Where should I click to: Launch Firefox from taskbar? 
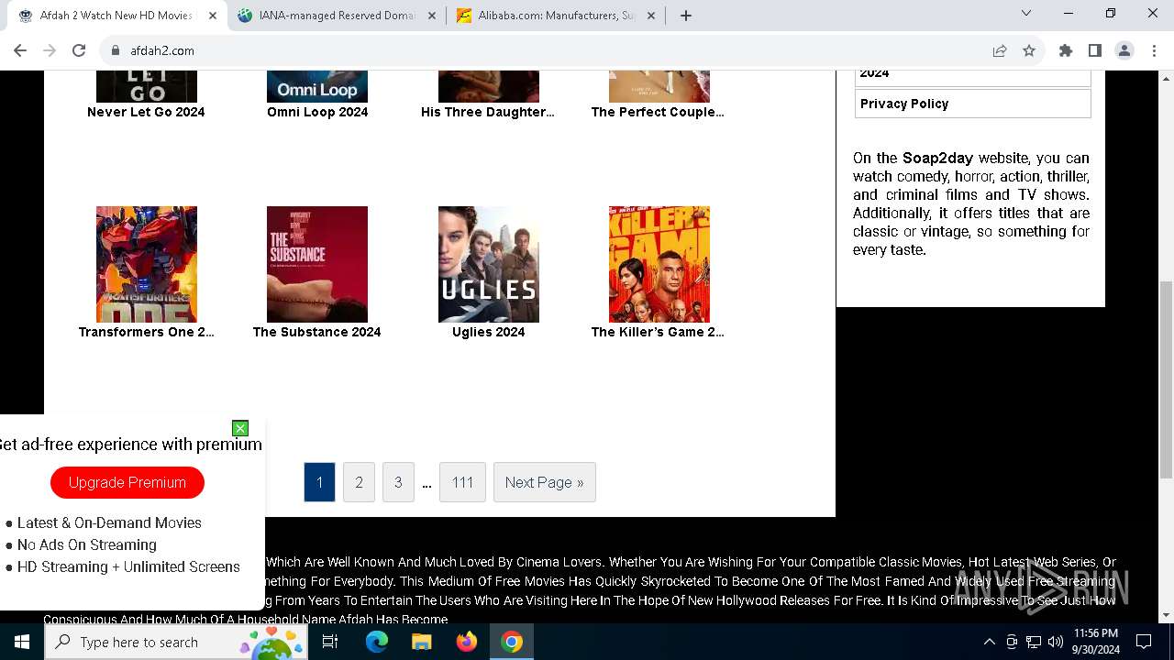467,642
